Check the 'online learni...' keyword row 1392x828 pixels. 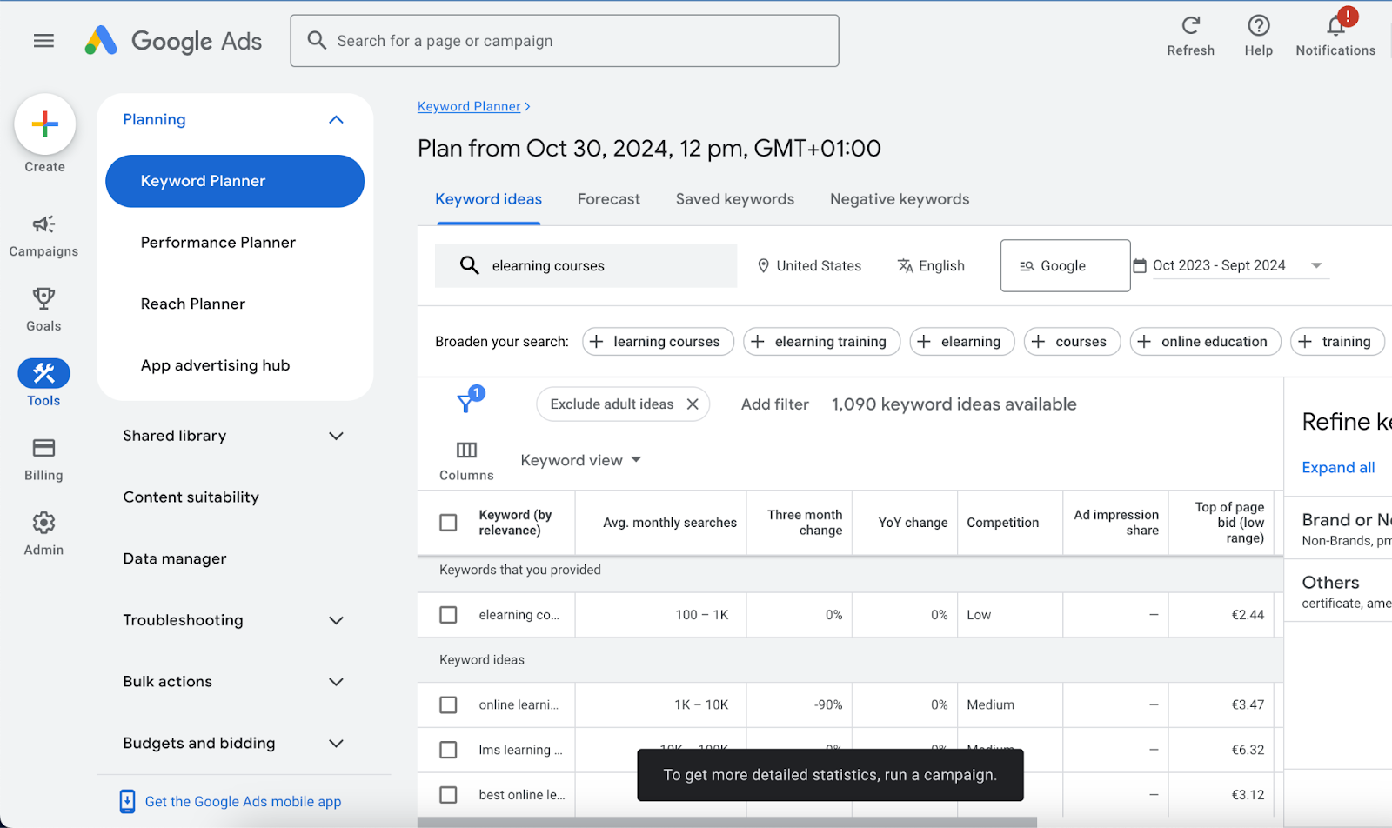pos(448,704)
